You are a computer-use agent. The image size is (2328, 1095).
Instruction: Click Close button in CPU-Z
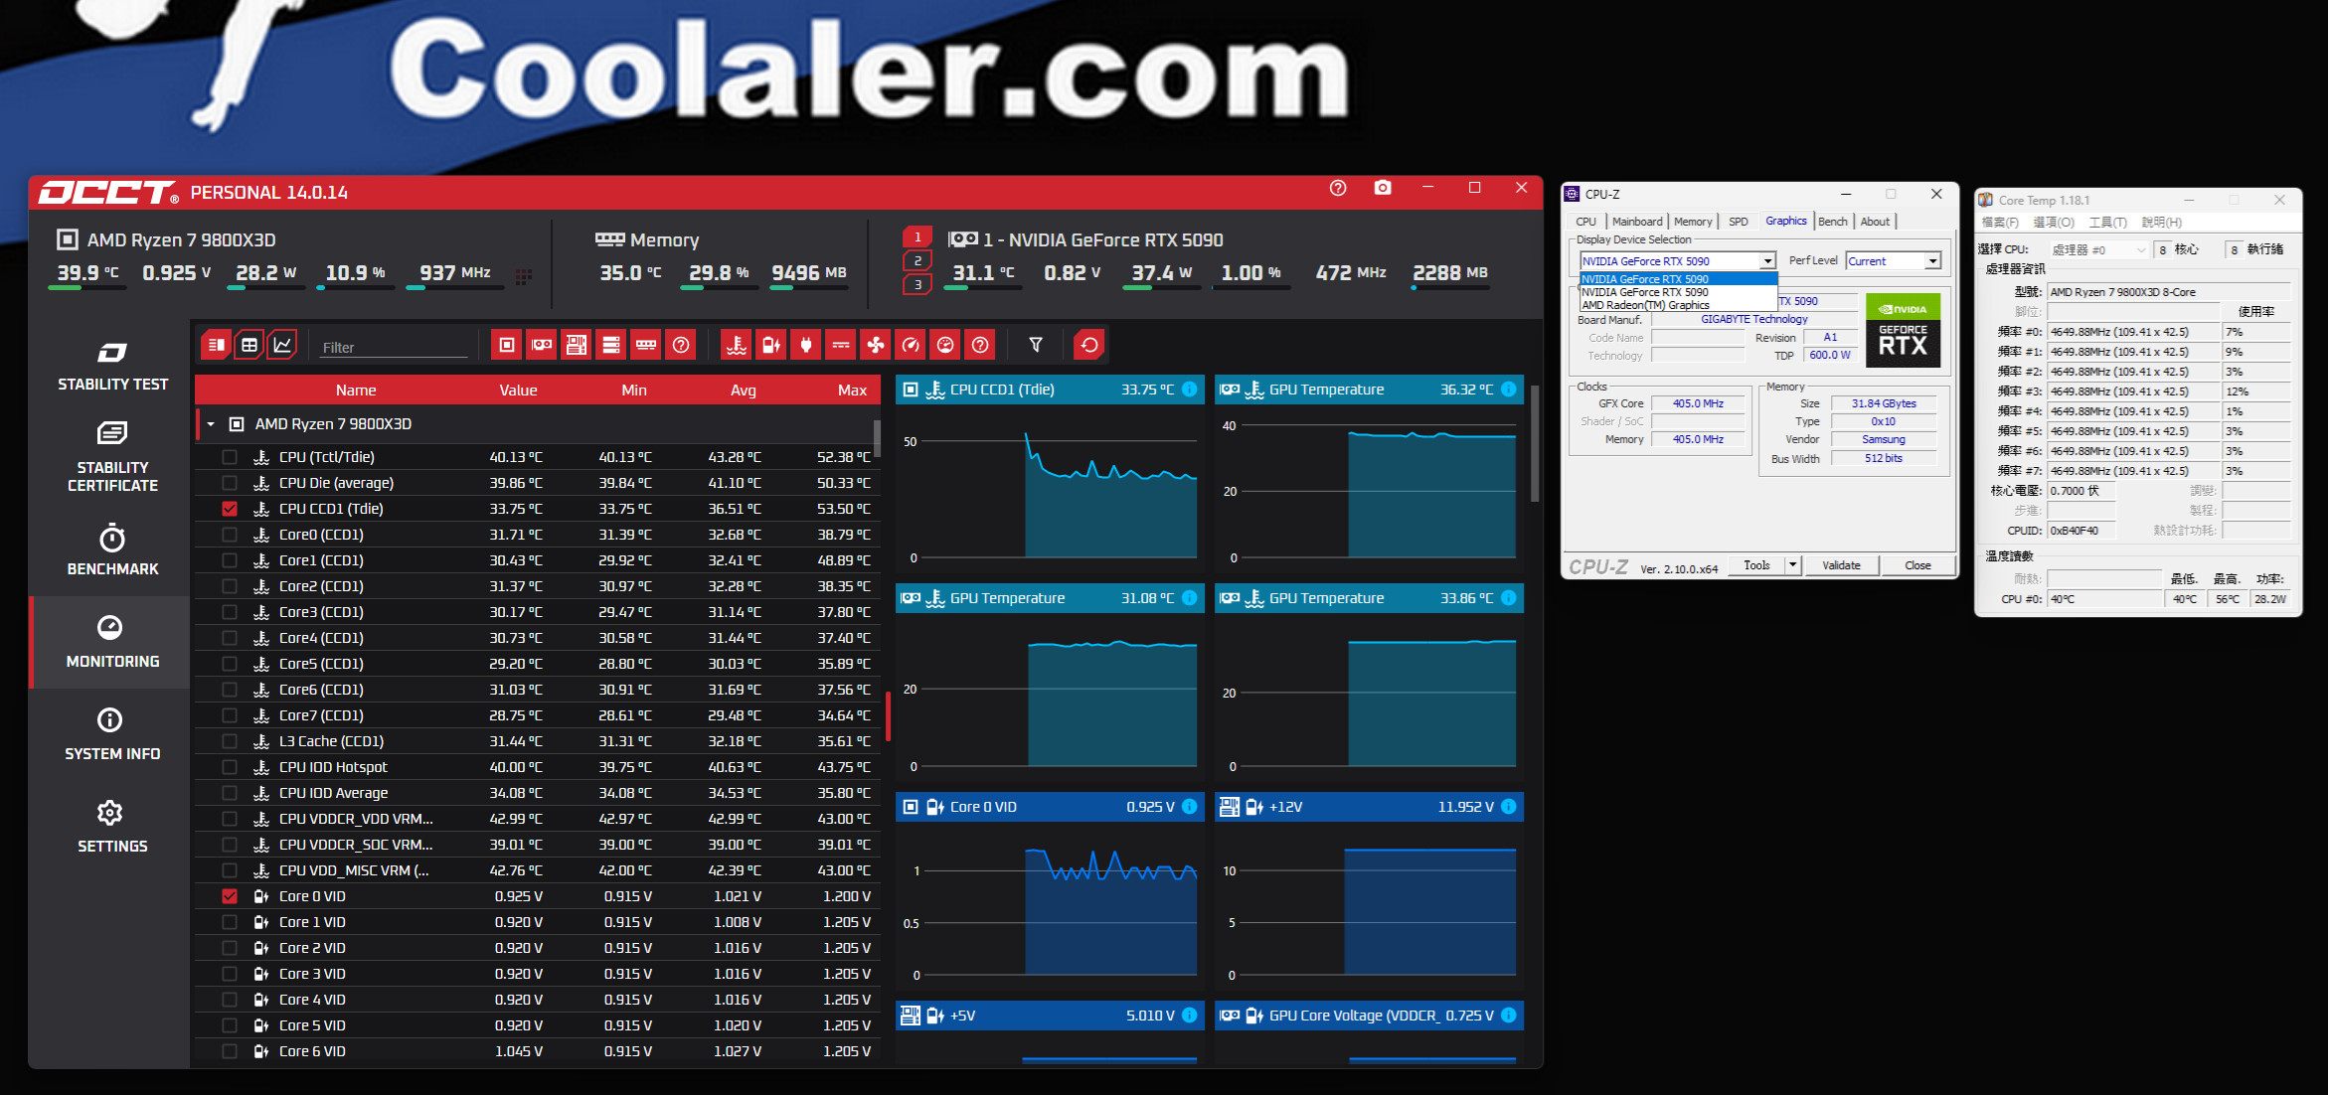click(x=1917, y=565)
